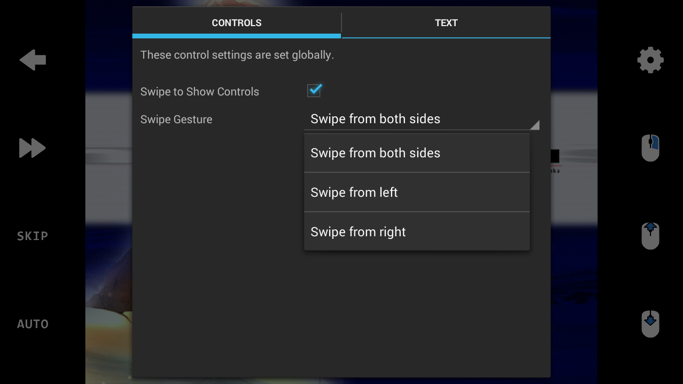The height and width of the screenshot is (384, 683).
Task: Choose 'Swipe from right' option
Action: [x=416, y=232]
